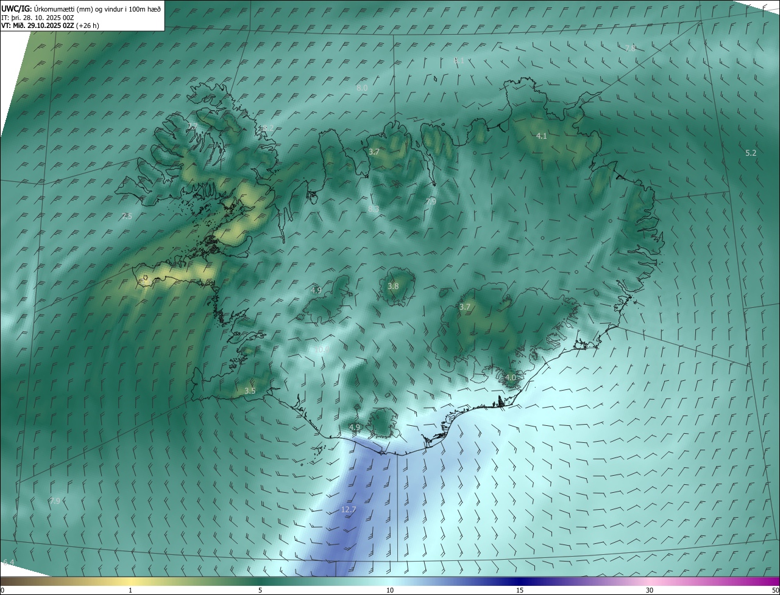Viewport: 780px width, 595px height.
Task: Click the 7.8 value in the northeast corner
Action: (x=631, y=47)
